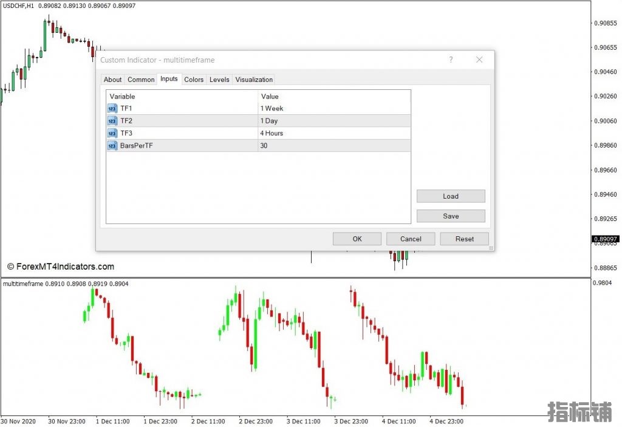Image resolution: width=622 pixels, height=427 pixels.
Task: Click the dialog resize grip
Action: 491,248
